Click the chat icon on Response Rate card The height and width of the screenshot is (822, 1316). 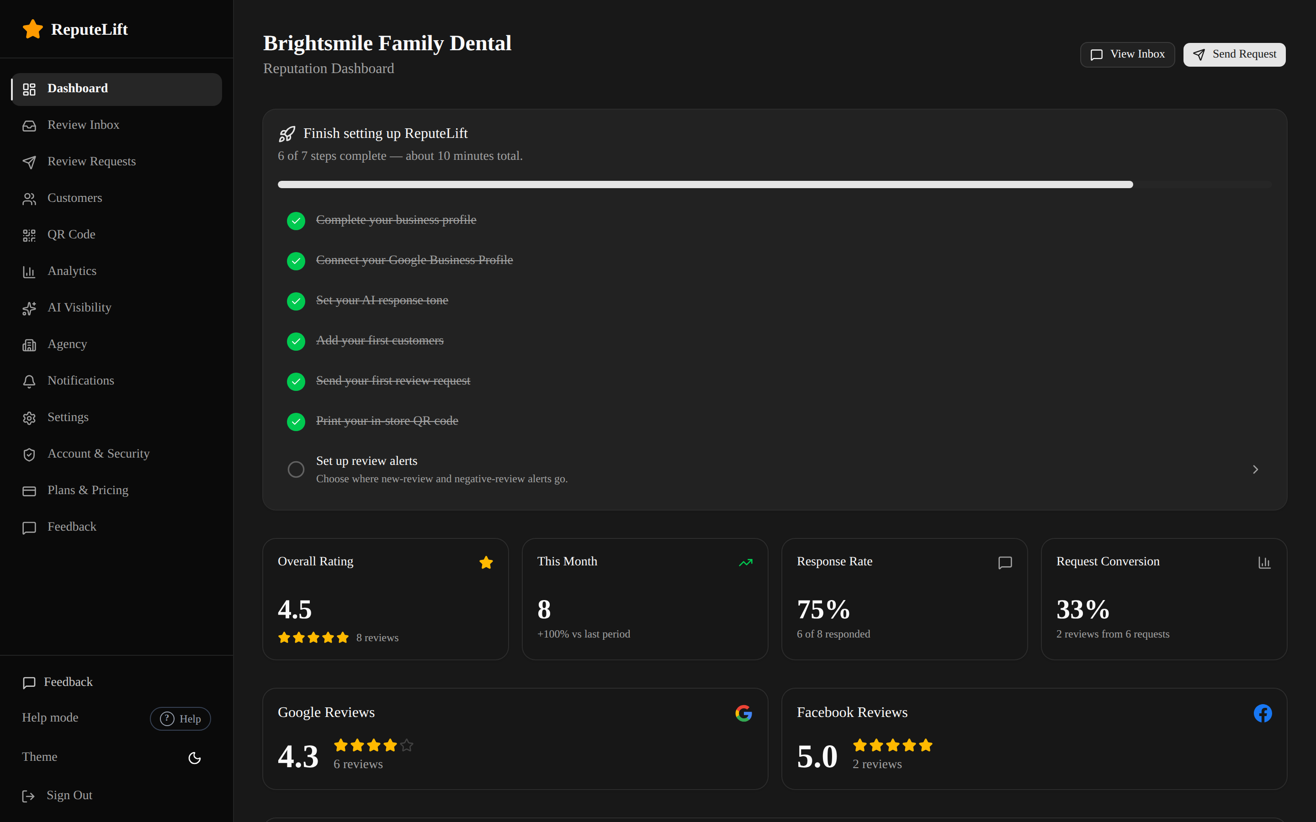(x=1005, y=562)
